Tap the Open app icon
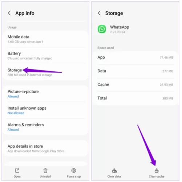The width and height of the screenshot is (182, 182). point(17,170)
